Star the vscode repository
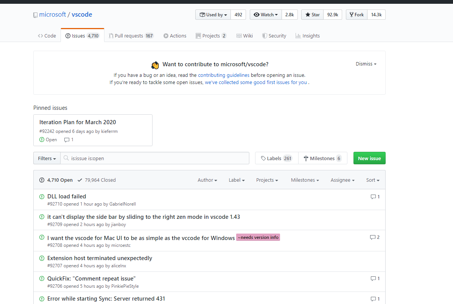This screenshot has height=304, width=453. click(313, 15)
